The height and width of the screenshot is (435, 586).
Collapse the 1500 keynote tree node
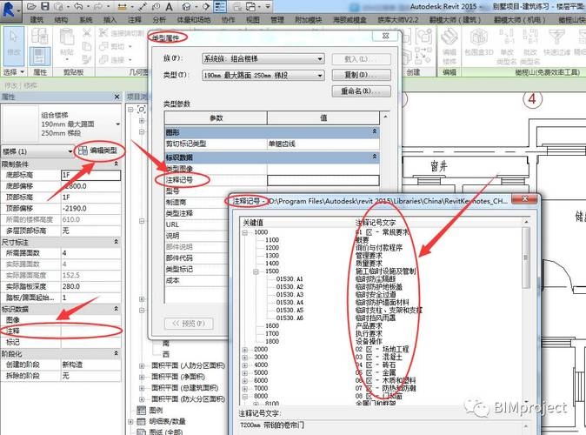pyautogui.click(x=256, y=271)
